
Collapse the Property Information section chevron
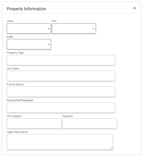(134, 8)
